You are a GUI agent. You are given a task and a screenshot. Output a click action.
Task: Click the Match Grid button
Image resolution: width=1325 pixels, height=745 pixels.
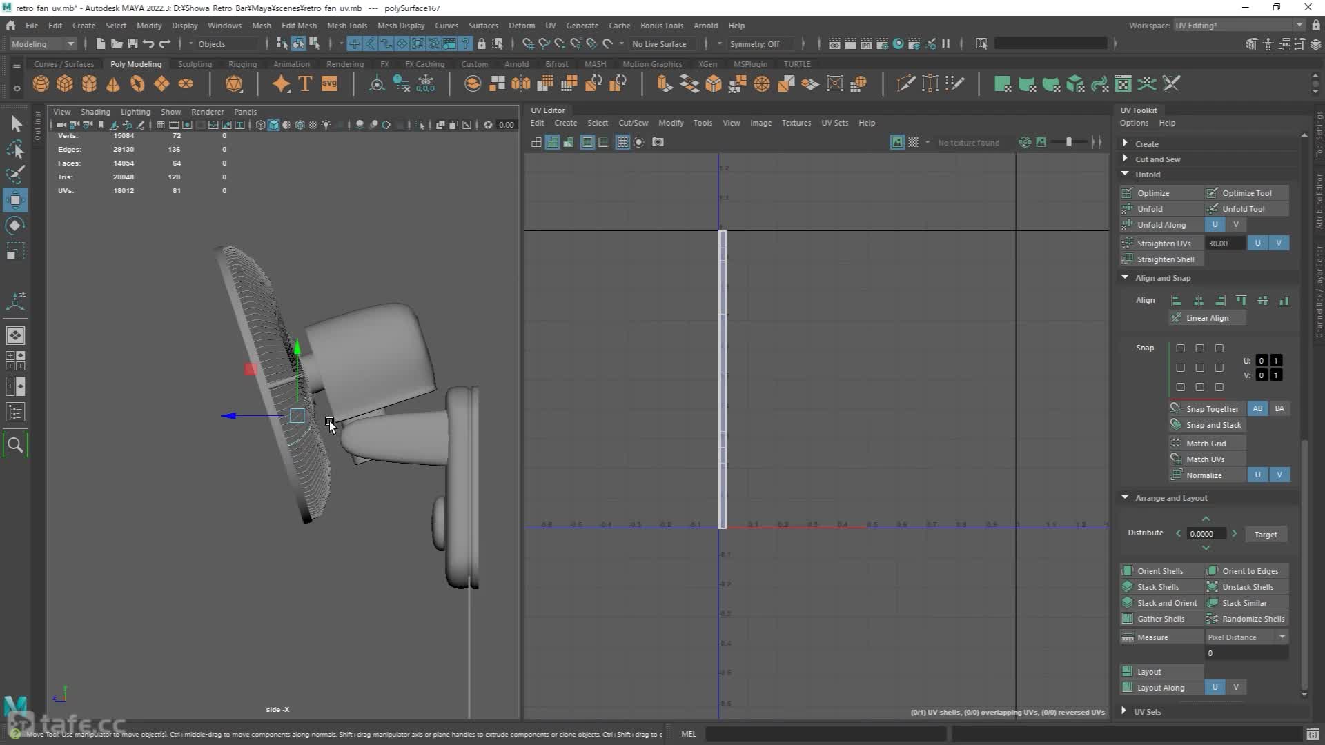(1206, 444)
